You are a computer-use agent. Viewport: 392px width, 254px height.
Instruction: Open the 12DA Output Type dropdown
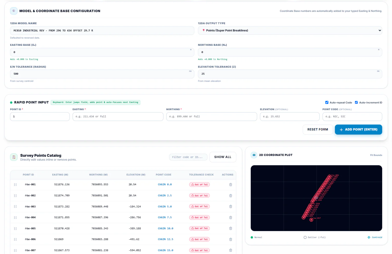pyautogui.click(x=290, y=30)
